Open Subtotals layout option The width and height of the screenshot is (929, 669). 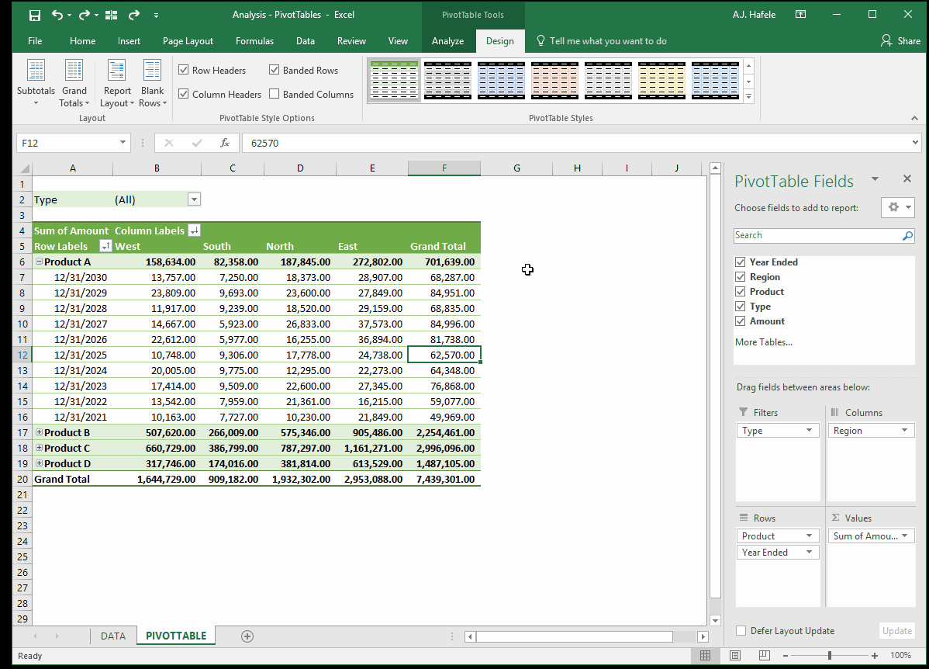(x=36, y=84)
